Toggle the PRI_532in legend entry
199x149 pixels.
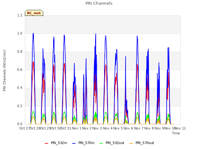pyautogui.click(x=56, y=143)
